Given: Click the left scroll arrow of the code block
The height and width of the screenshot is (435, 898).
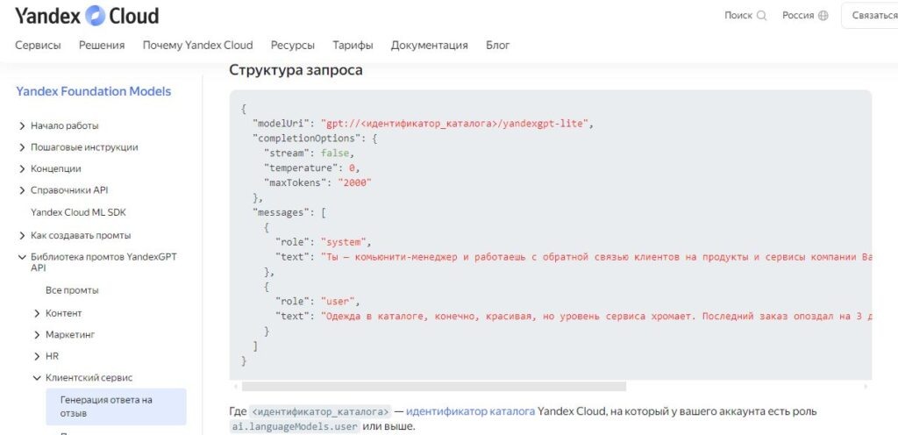Looking at the screenshot, I should click(x=235, y=387).
